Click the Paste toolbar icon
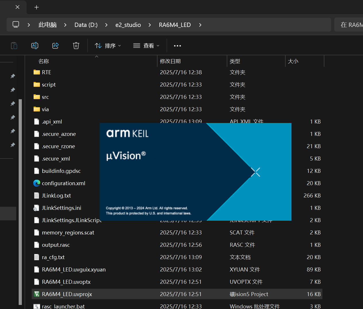Image resolution: width=363 pixels, height=309 pixels. 14,46
